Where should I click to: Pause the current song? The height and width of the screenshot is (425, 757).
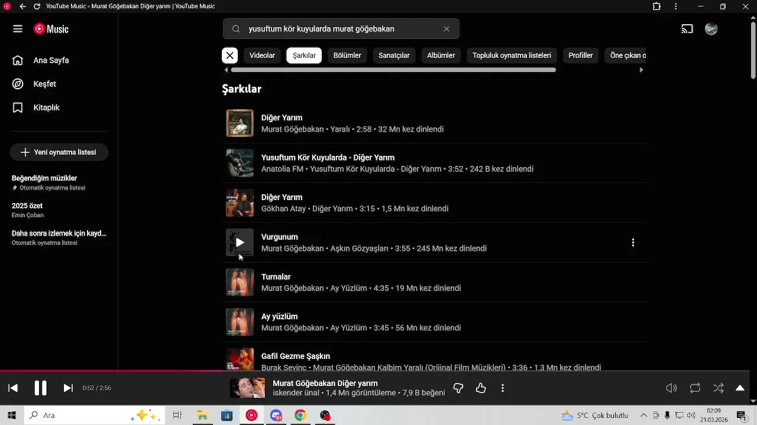click(40, 388)
